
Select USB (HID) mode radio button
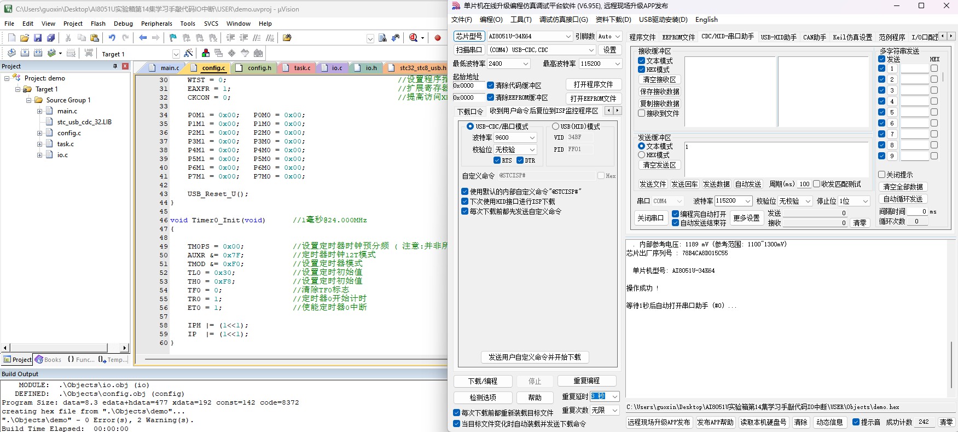click(x=555, y=126)
